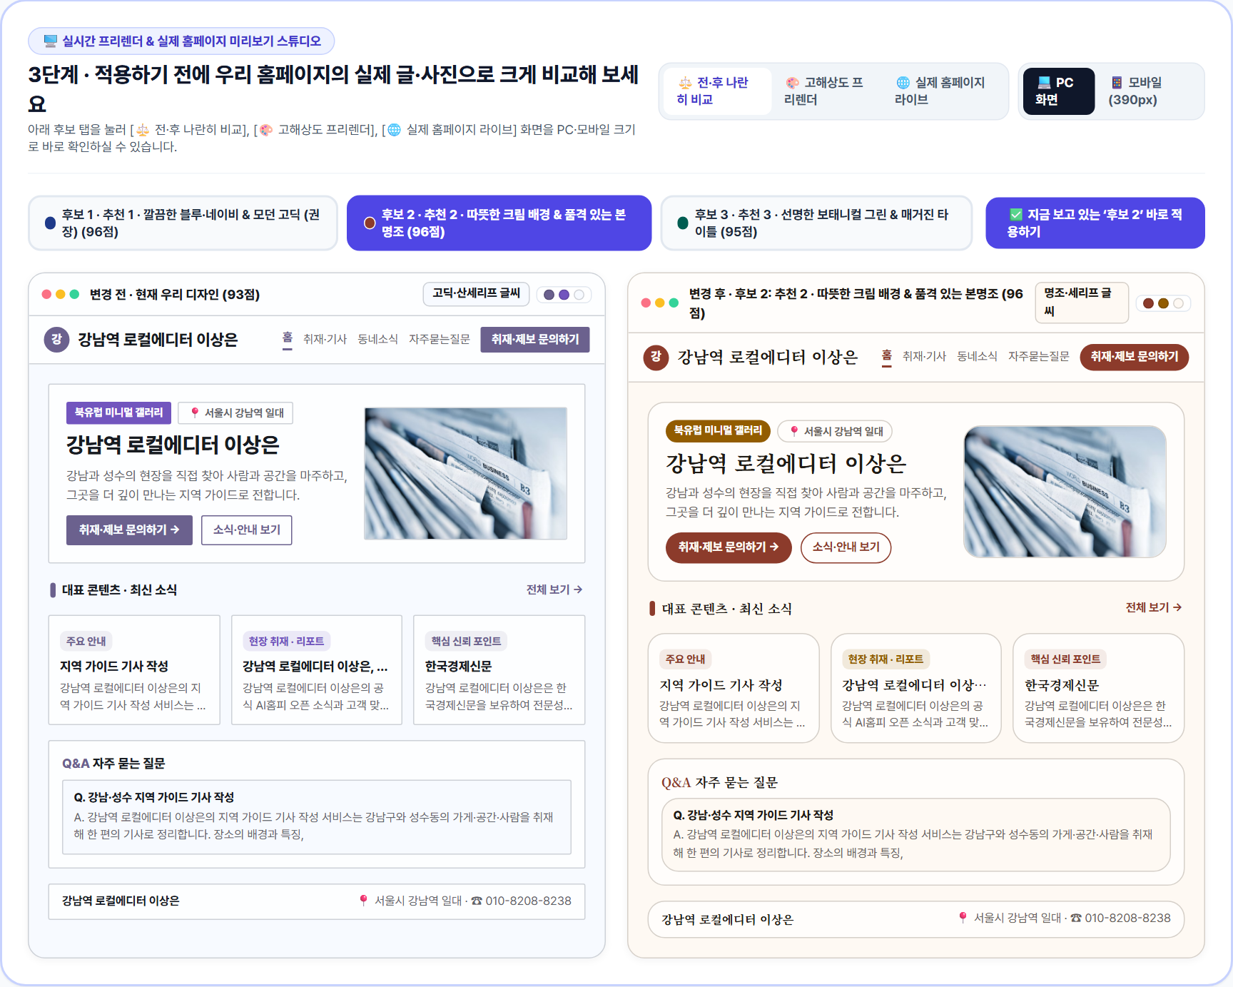
Task: Click '지금 보고 있는 후보 2 바로 적용하기' button
Action: click(x=1095, y=223)
